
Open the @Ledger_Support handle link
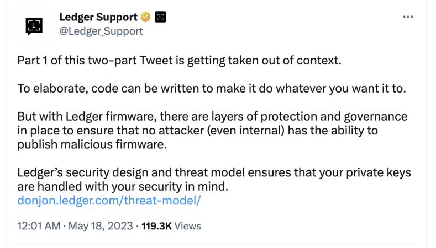click(x=101, y=31)
